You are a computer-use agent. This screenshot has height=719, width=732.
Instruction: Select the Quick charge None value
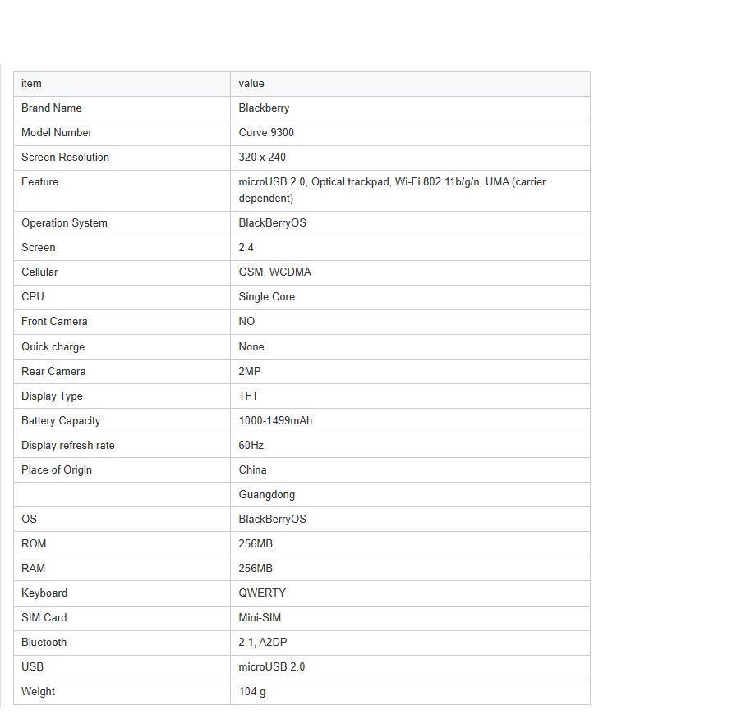point(251,347)
